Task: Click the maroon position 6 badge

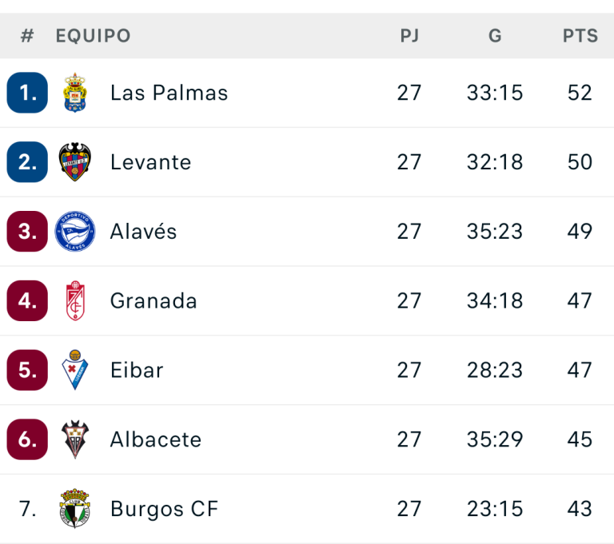Action: pos(28,439)
